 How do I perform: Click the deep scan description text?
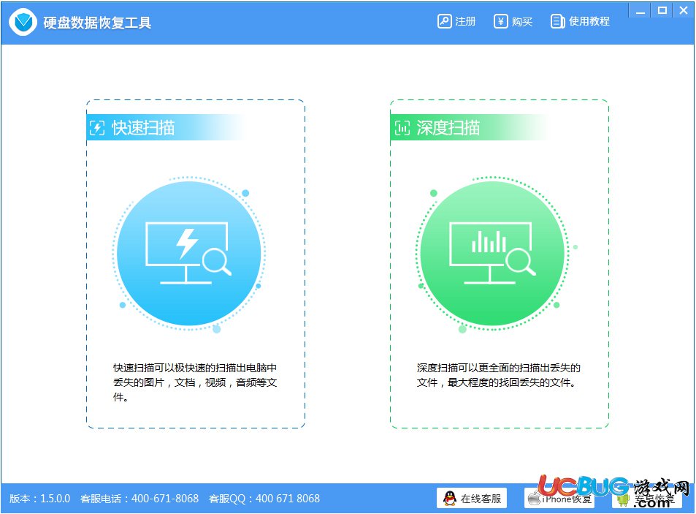[x=499, y=375]
